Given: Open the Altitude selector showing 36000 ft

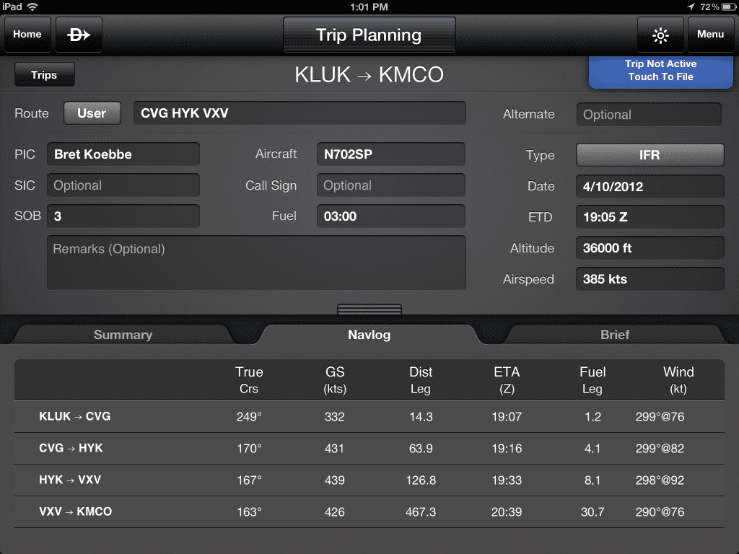Looking at the screenshot, I should (x=649, y=247).
